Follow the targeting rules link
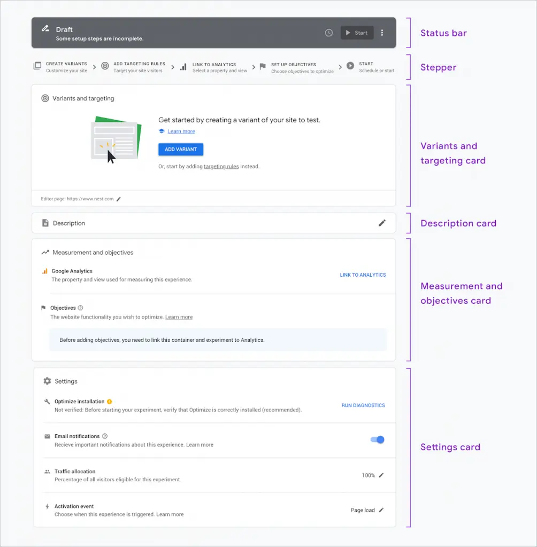 tap(221, 167)
